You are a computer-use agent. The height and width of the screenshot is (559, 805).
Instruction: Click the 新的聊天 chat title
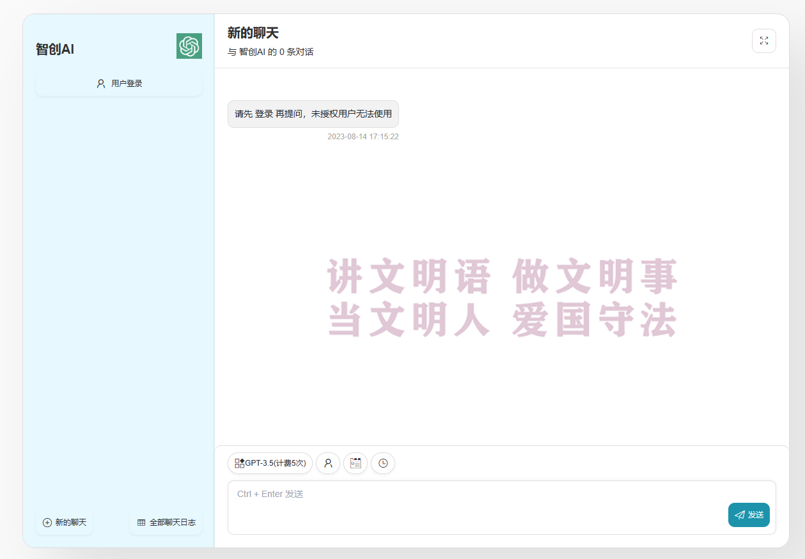coord(253,33)
